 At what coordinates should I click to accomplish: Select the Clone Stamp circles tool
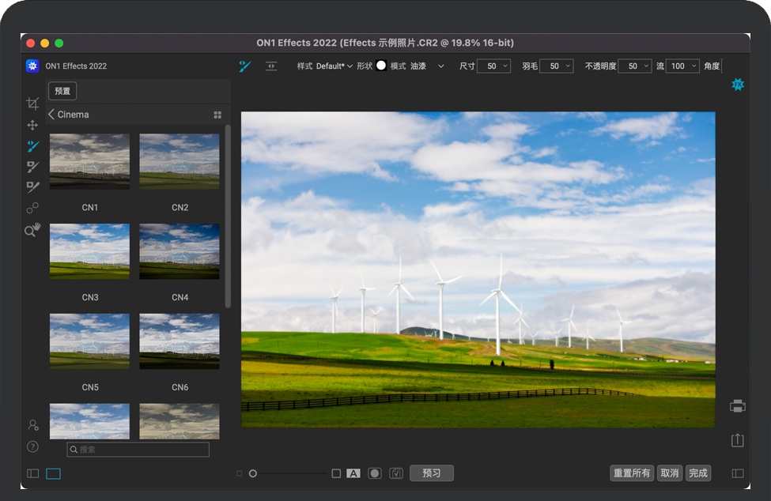click(32, 208)
